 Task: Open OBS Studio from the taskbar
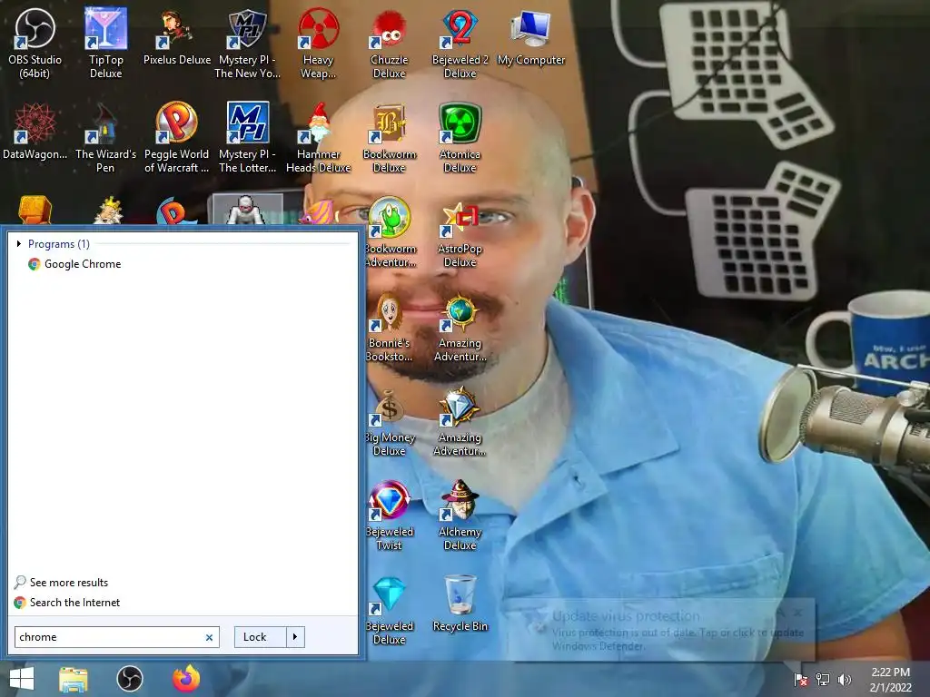[x=129, y=679]
